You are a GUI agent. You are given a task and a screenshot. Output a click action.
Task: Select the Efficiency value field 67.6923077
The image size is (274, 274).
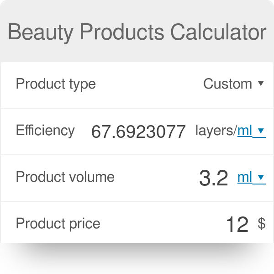pos(138,132)
